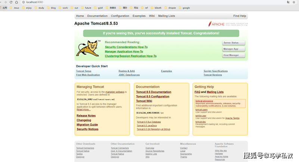Open the out bookmark folder
The height and width of the screenshot is (162, 299).
pyautogui.click(x=74, y=8)
